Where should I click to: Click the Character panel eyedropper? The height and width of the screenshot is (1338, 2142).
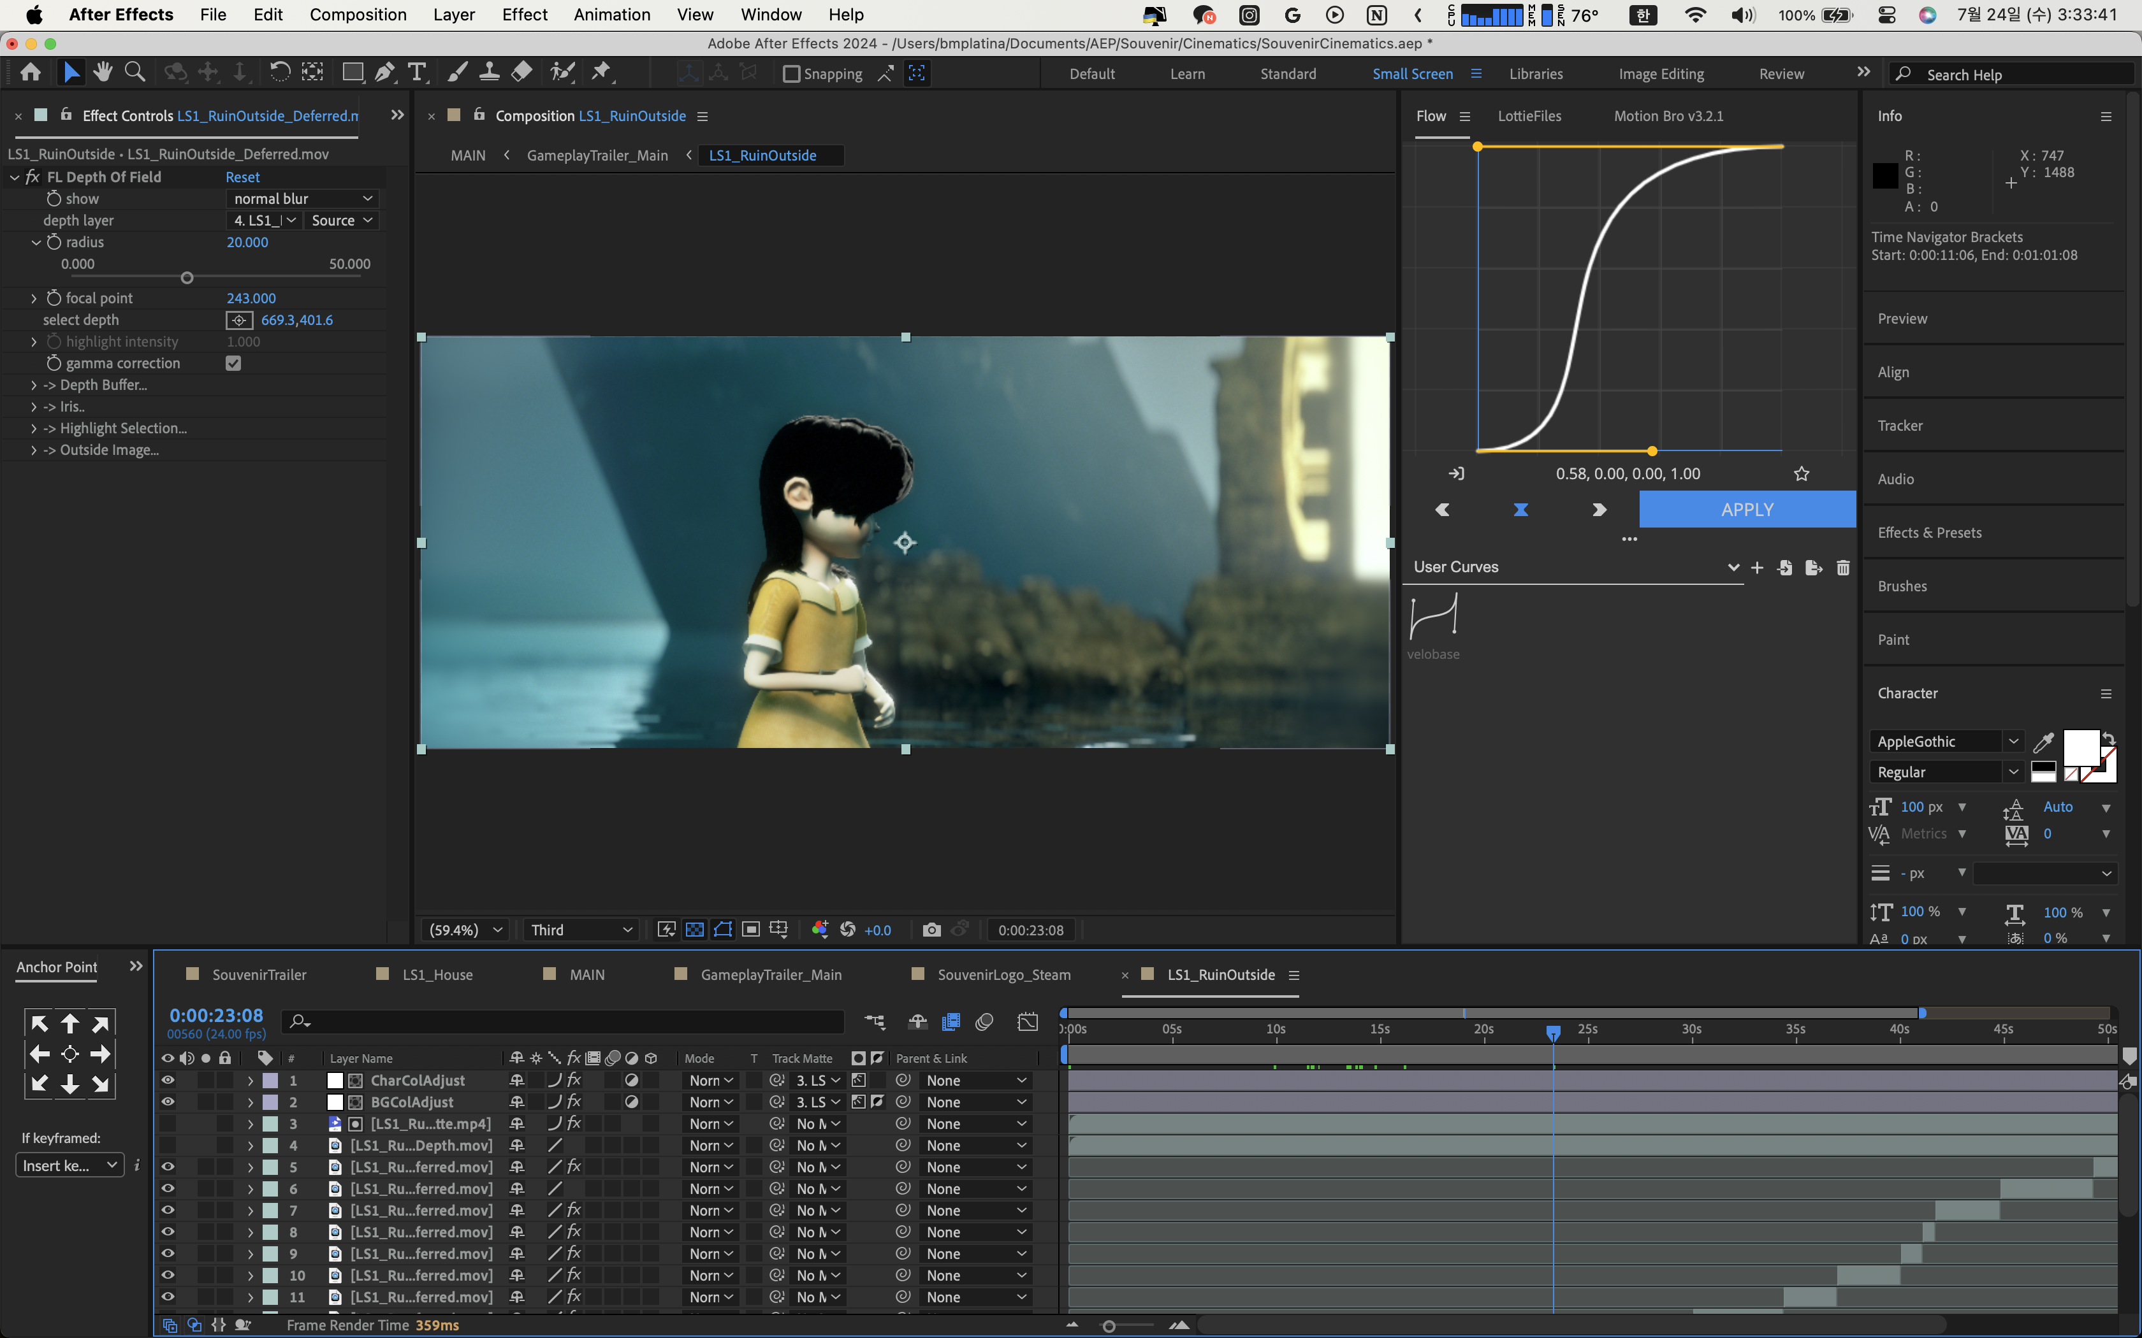click(2044, 742)
